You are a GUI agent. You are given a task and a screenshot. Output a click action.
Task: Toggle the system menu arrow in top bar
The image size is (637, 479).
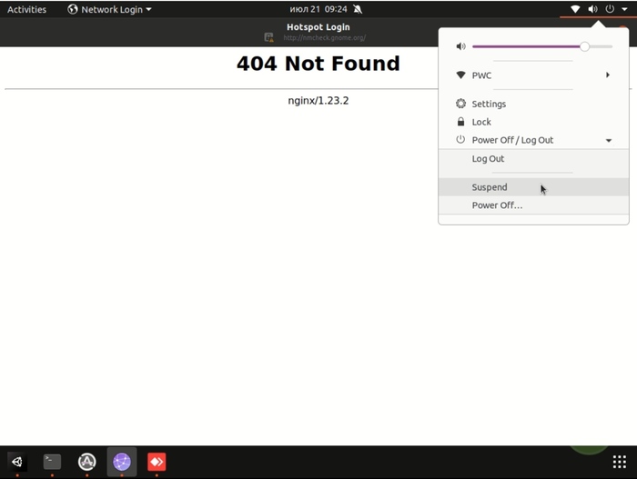[x=624, y=9]
